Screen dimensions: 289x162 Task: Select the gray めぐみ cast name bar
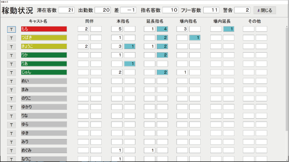[44, 150]
